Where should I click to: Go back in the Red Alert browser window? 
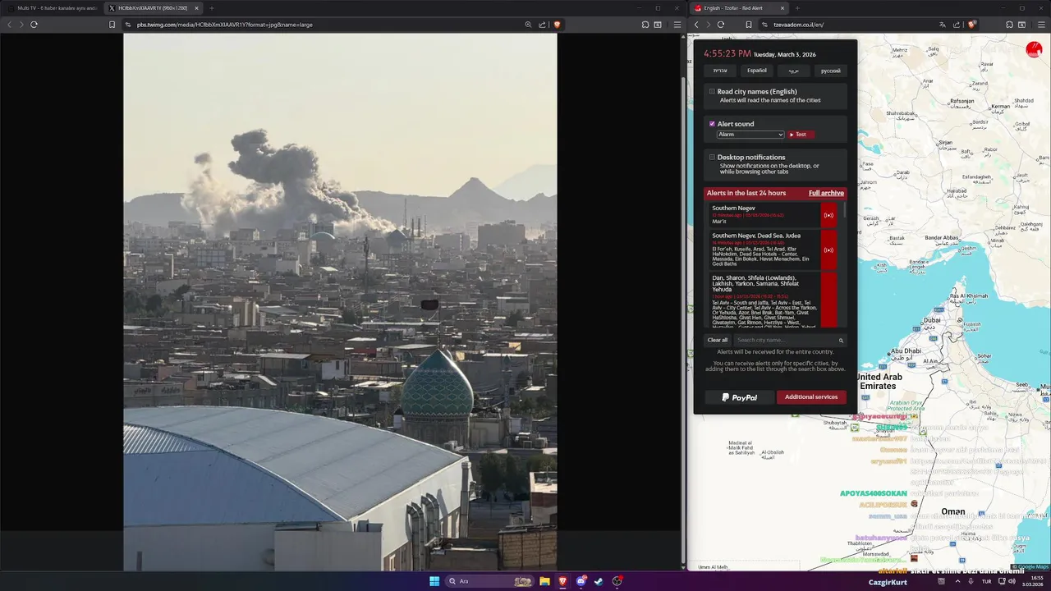point(696,25)
